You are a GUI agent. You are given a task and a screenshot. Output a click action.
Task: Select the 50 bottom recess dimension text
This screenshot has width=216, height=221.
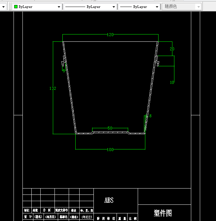110,128
